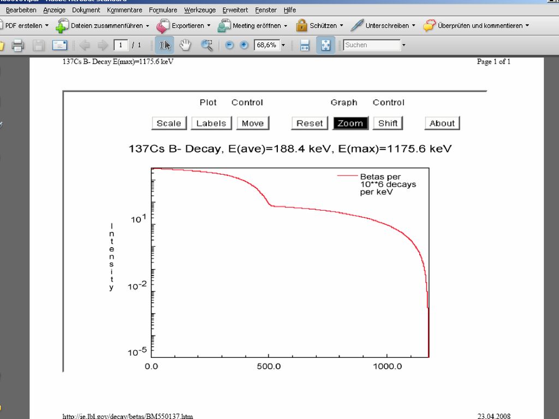Send the PDF via the e-mail icon
Viewport: 559px width, 419px height.
60,45
